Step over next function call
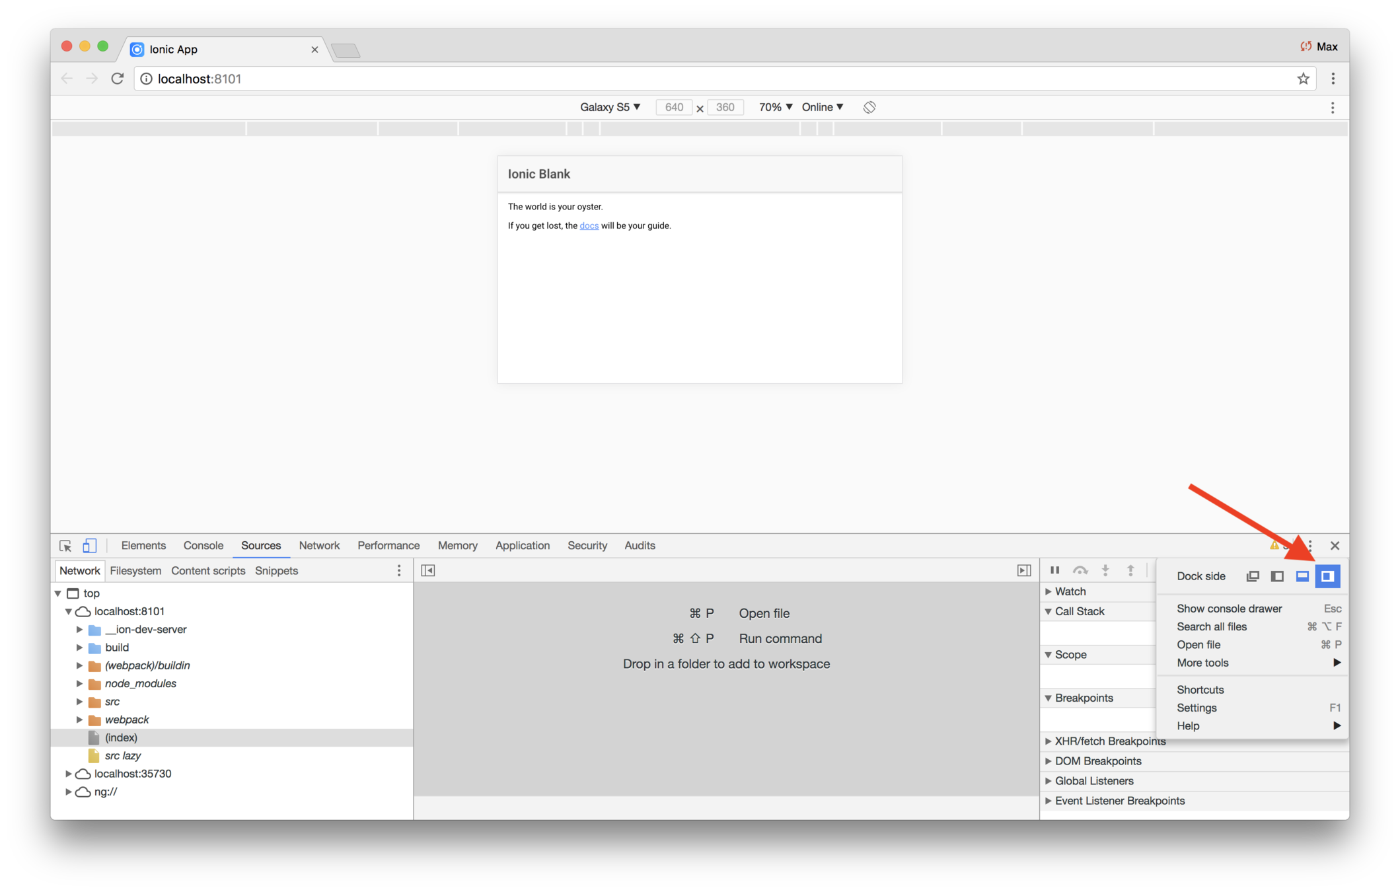Viewport: 1400px width, 892px height. coord(1080,570)
